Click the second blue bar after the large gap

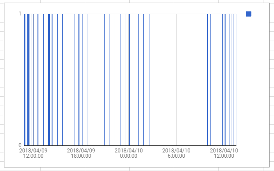(210, 80)
